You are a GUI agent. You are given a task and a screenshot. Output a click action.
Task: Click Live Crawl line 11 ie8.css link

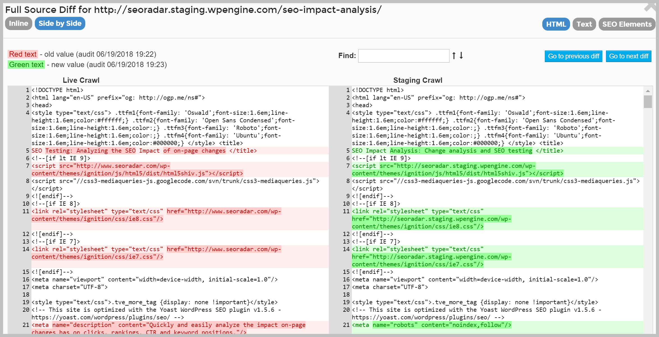coord(156,215)
